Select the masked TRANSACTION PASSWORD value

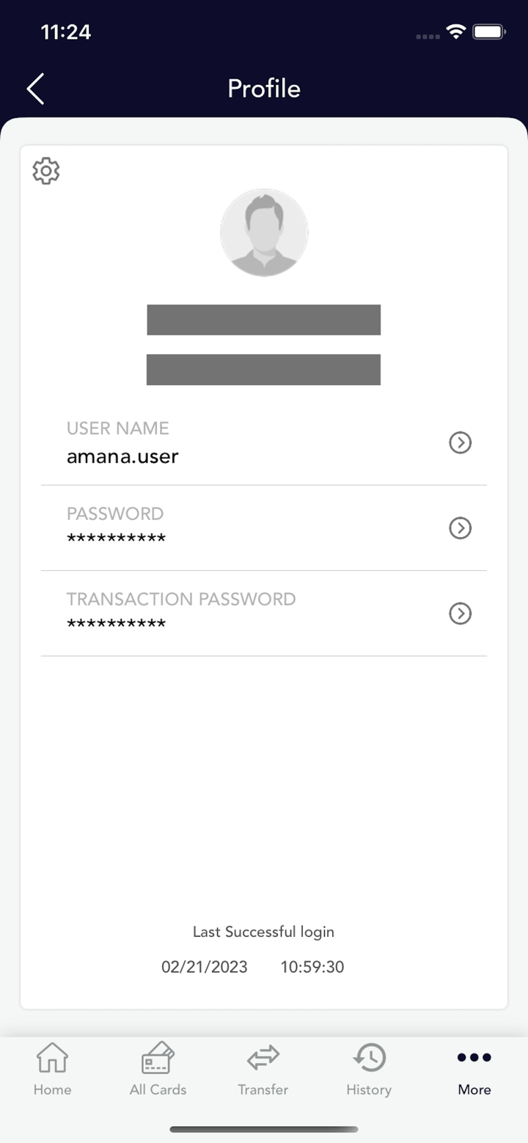pos(116,625)
